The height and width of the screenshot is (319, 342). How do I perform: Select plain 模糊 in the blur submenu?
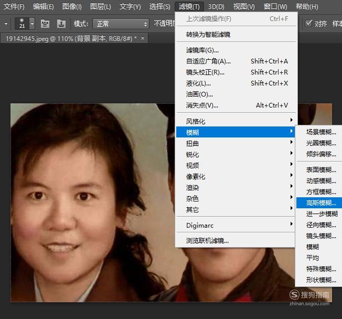(x=319, y=247)
